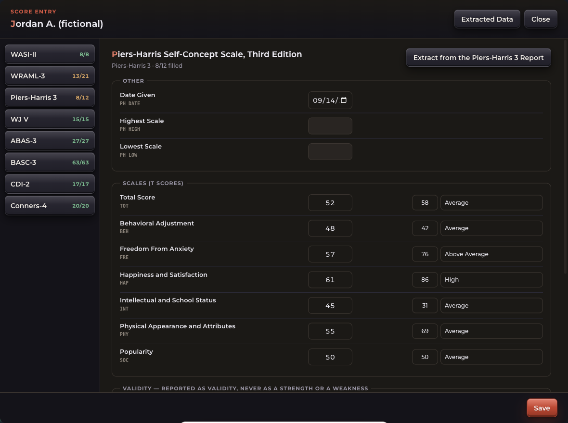568x423 pixels.
Task: Edit Intellectual and School Status descriptor
Action: point(491,305)
